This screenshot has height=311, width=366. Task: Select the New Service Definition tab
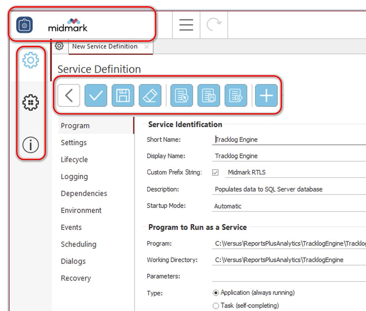coord(105,46)
